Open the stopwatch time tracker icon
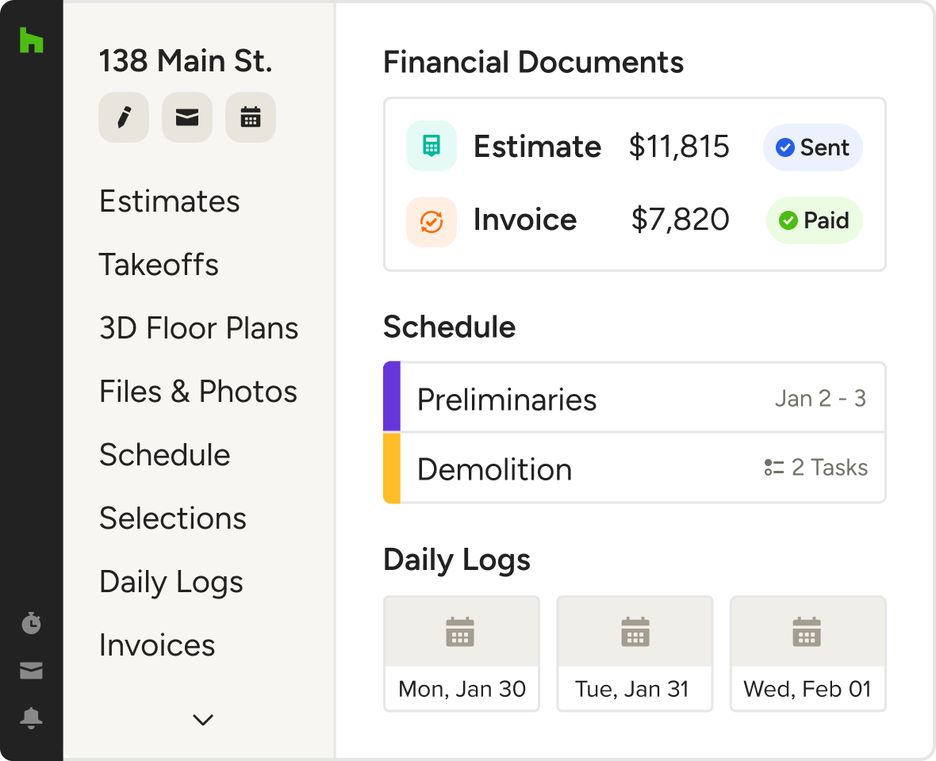The image size is (936, 761). (x=31, y=623)
